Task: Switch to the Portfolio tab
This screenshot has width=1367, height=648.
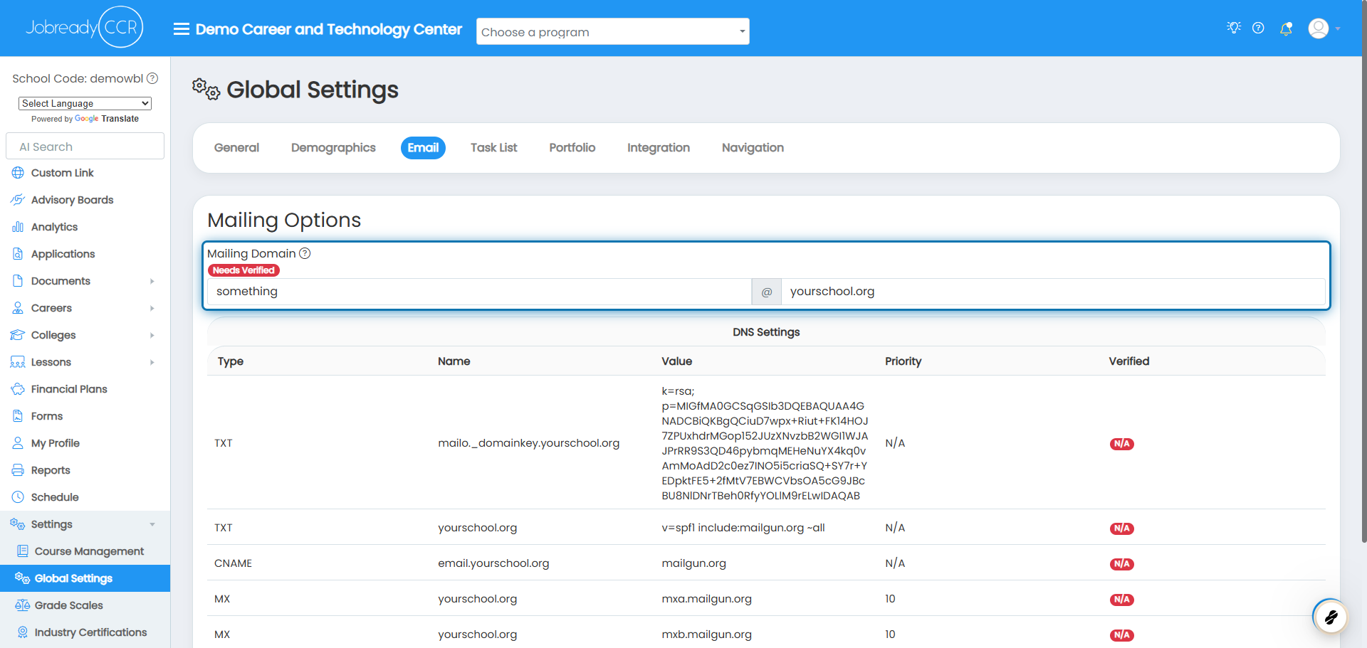Action: [572, 148]
